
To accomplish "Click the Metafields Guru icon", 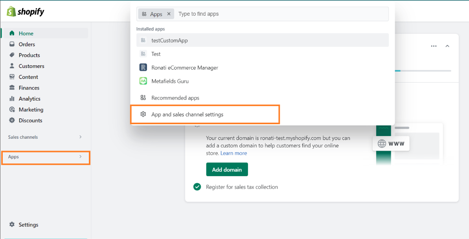I will 143,81.
